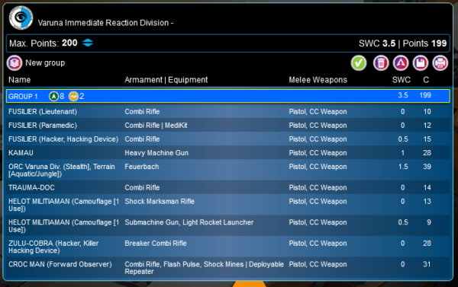Click the green checkmark validate list icon
The height and width of the screenshot is (287, 458).
(359, 63)
